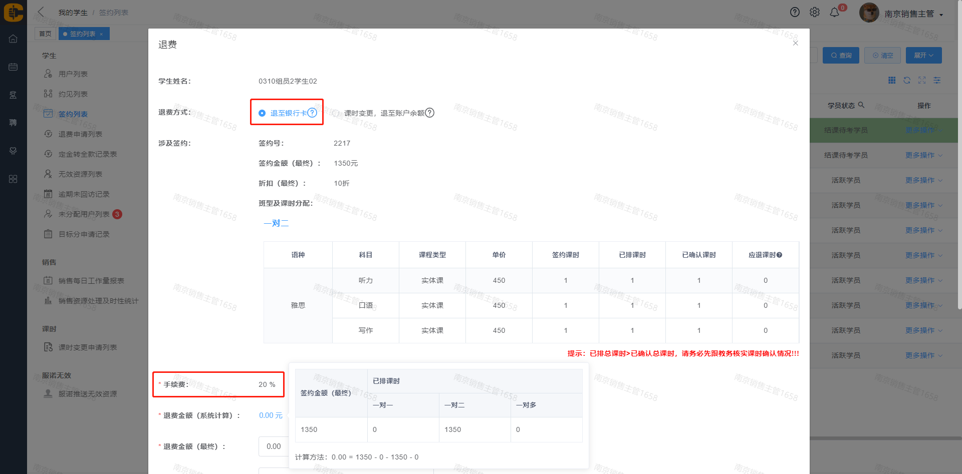Open the notification bell icon
Viewport: 962px width, 474px height.
[834, 13]
